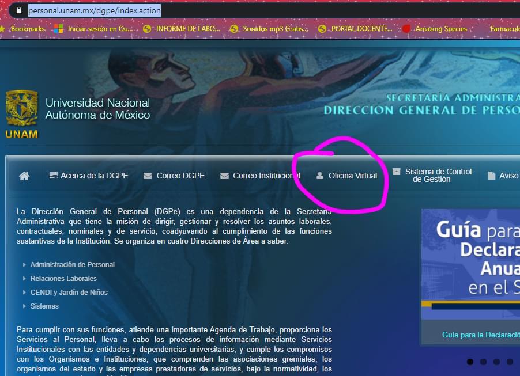Click the list icon beside Acerca de la DGPE
This screenshot has width=520, height=376.
[x=54, y=176]
